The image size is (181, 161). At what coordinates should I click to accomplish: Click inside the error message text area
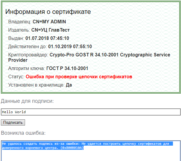pos(91,151)
